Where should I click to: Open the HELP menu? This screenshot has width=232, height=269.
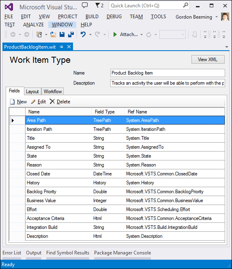click(x=86, y=25)
